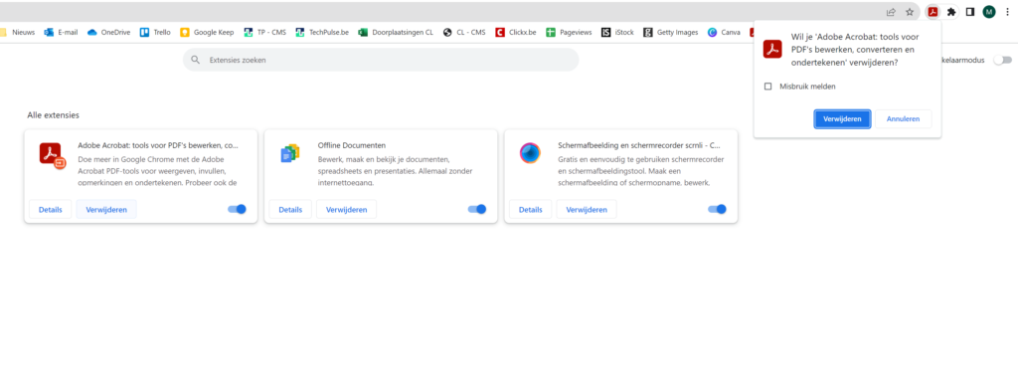Click the Adobe Acrobat extension icon in toolbar
The width and height of the screenshot is (1018, 374).
coord(933,12)
